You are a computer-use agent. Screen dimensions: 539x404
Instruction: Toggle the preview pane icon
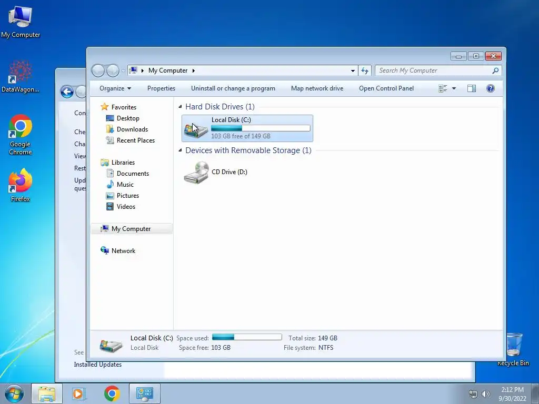point(472,88)
